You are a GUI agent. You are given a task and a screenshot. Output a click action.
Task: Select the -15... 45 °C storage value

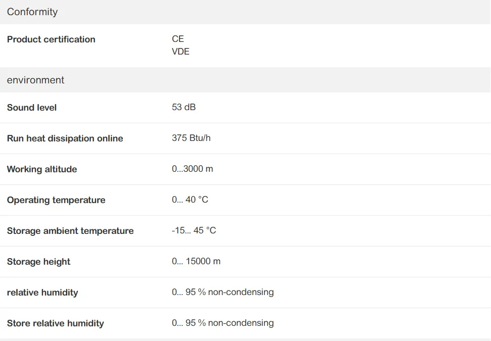pos(194,230)
